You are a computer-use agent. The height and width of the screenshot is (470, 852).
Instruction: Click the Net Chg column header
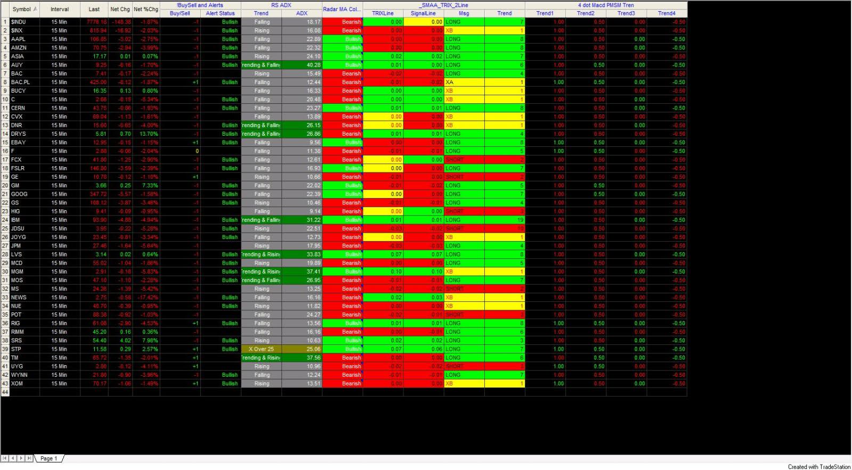coord(120,9)
